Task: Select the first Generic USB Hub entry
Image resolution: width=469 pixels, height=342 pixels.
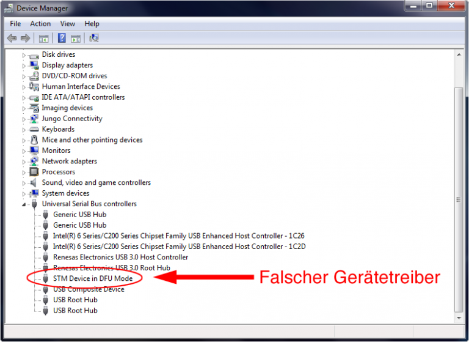Action: tap(79, 215)
